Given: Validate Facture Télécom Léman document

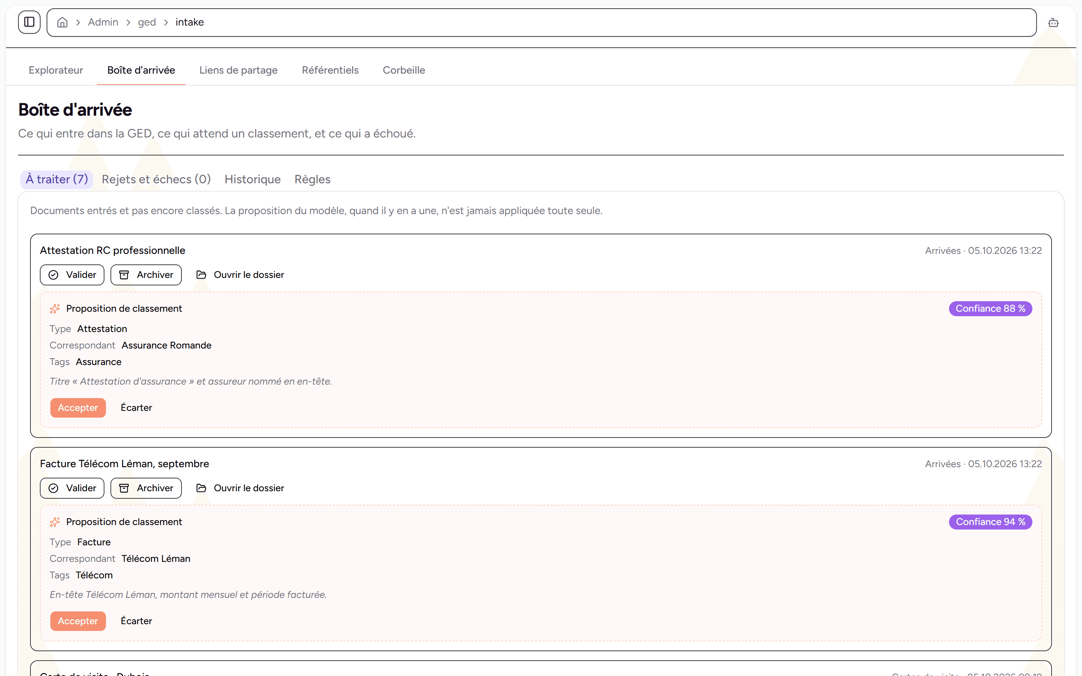Looking at the screenshot, I should point(72,488).
